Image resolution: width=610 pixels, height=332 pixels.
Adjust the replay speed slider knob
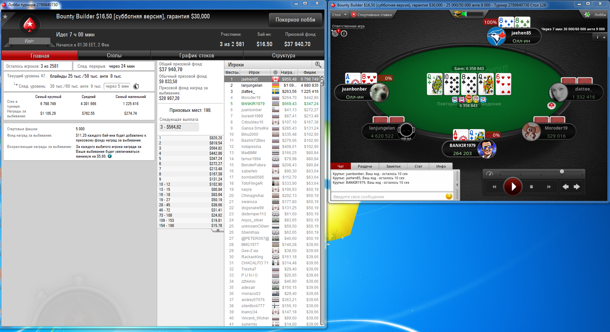tap(562, 171)
